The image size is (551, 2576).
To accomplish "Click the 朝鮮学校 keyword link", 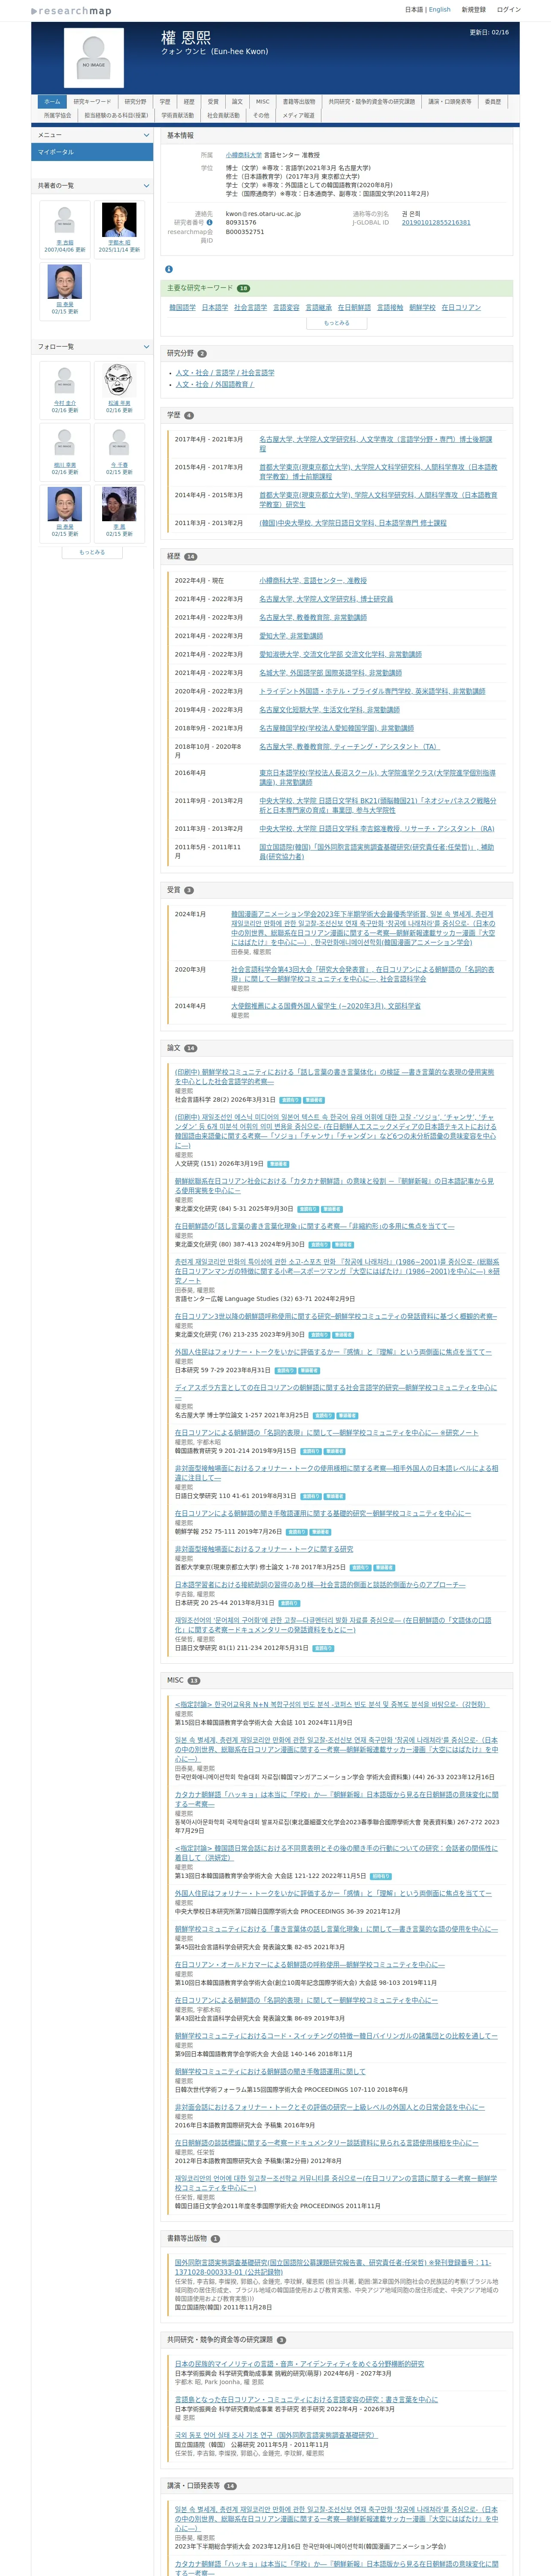I will pos(422,307).
